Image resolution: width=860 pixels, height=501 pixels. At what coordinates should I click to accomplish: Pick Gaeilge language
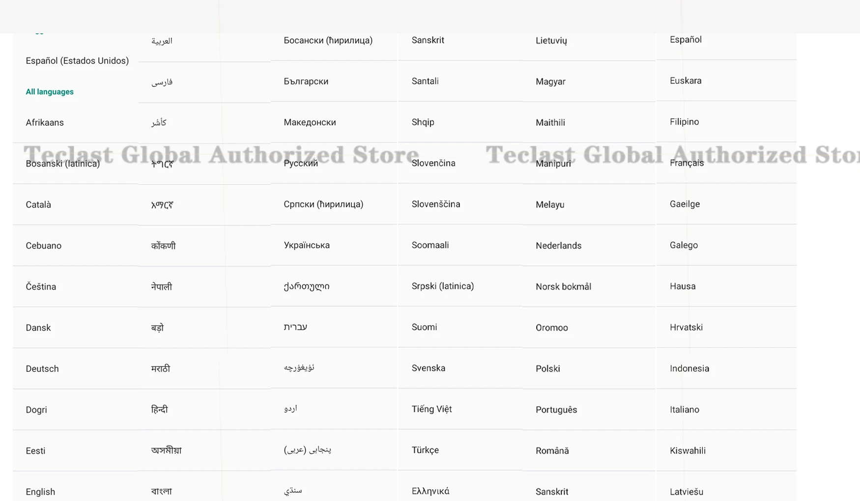[x=685, y=204]
